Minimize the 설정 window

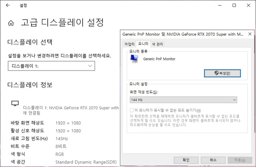219,5
